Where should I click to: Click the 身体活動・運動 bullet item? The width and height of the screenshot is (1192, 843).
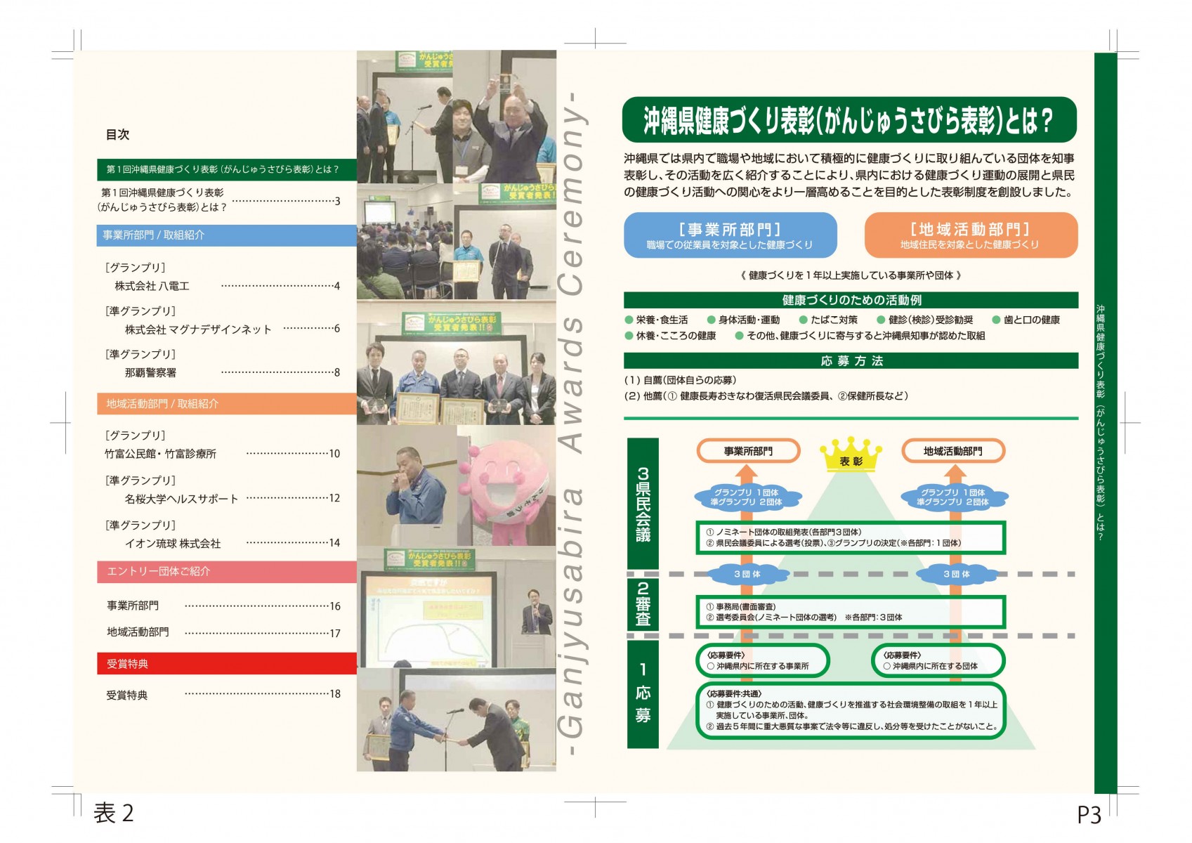point(743,320)
